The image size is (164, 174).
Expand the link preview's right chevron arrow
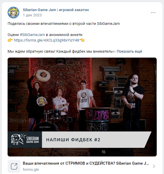(x=154, y=166)
